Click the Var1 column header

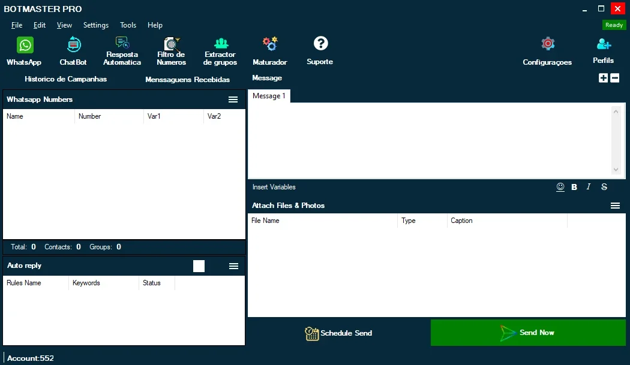[173, 116]
